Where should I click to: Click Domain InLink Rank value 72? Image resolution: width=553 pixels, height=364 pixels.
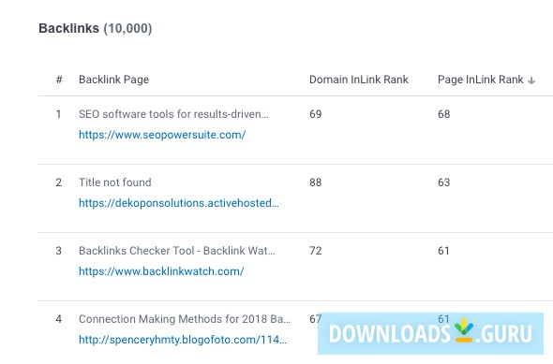tap(315, 251)
